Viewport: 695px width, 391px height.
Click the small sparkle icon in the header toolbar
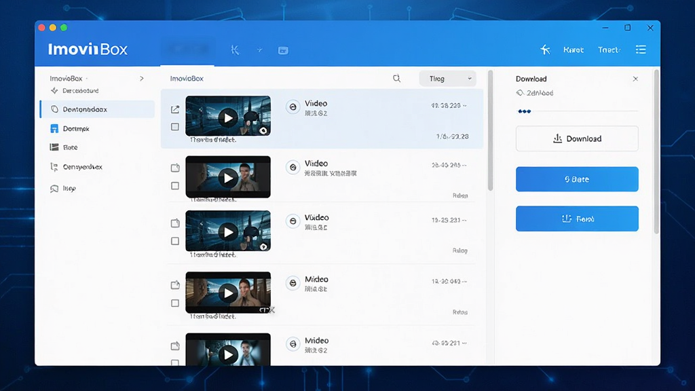pyautogui.click(x=260, y=50)
